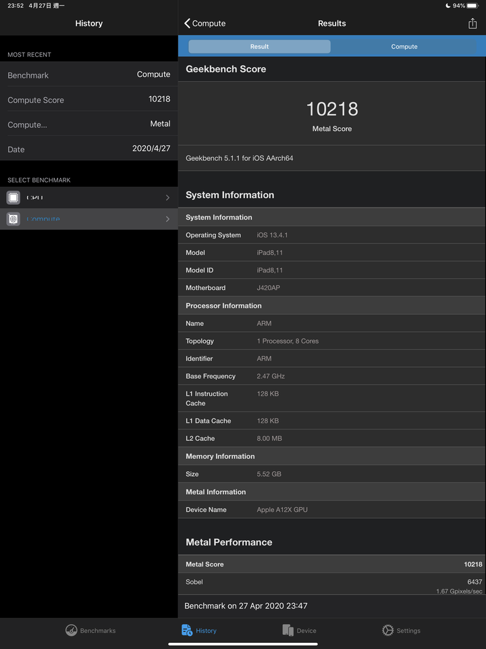Screen dimensions: 486x649
Task: Click the History title in left pane
Action: [x=89, y=24]
